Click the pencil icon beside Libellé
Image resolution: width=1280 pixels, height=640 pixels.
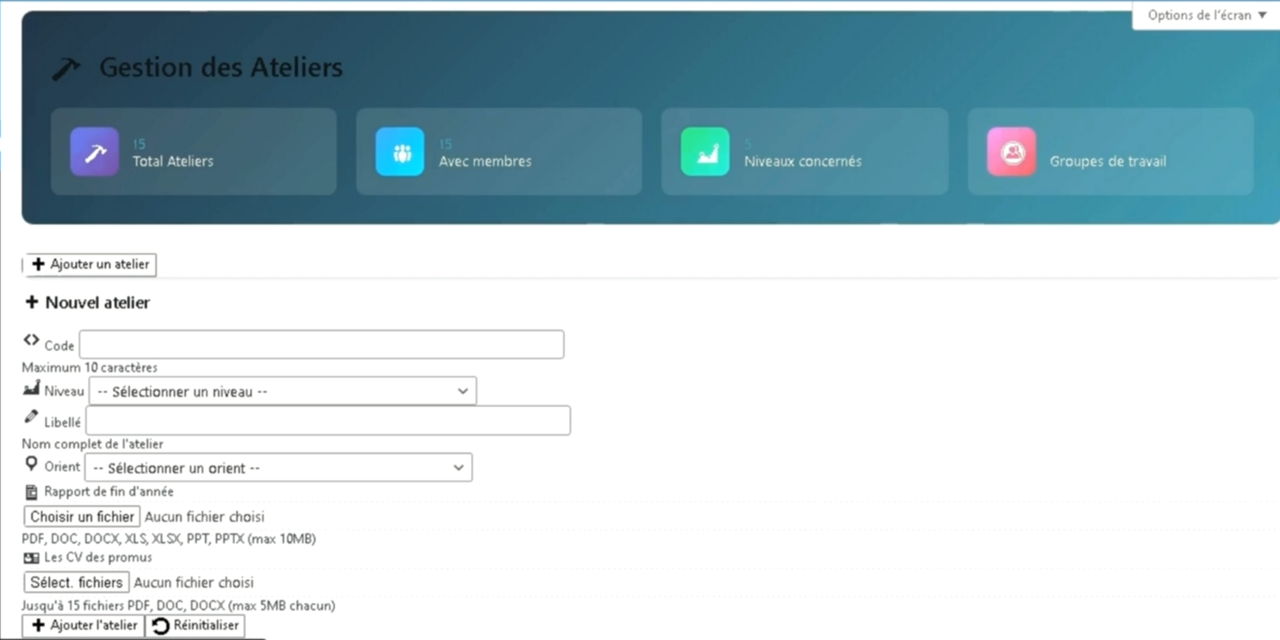pyautogui.click(x=32, y=417)
